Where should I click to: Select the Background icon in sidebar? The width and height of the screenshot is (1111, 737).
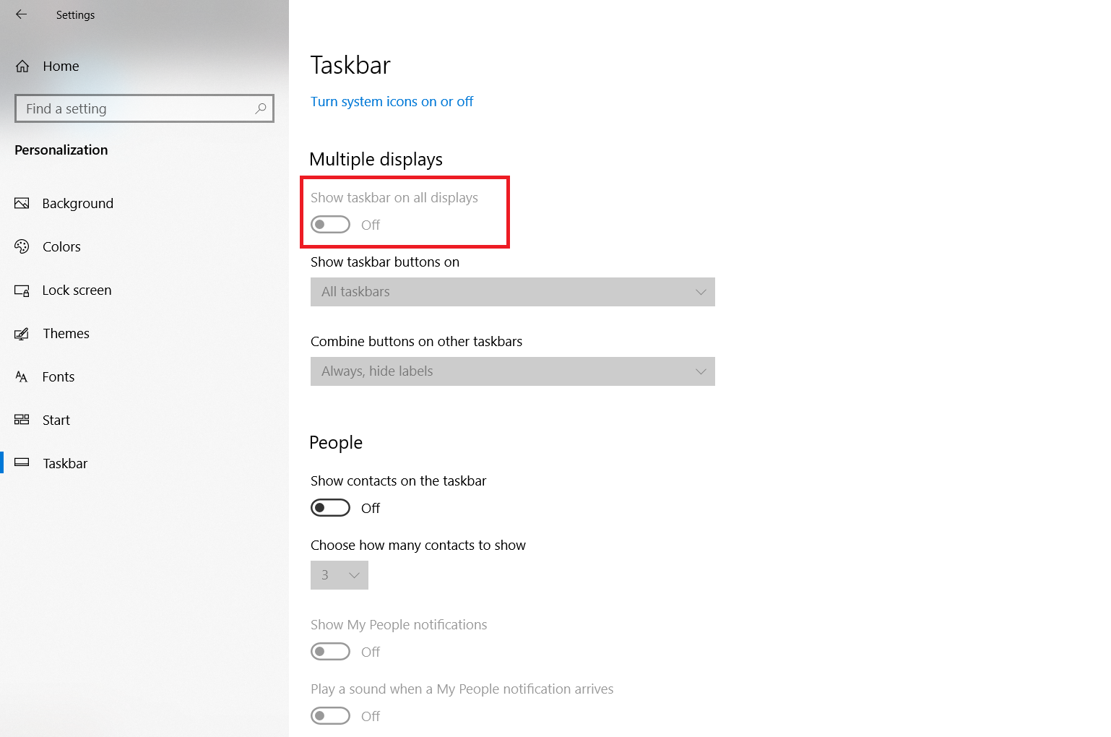(22, 203)
